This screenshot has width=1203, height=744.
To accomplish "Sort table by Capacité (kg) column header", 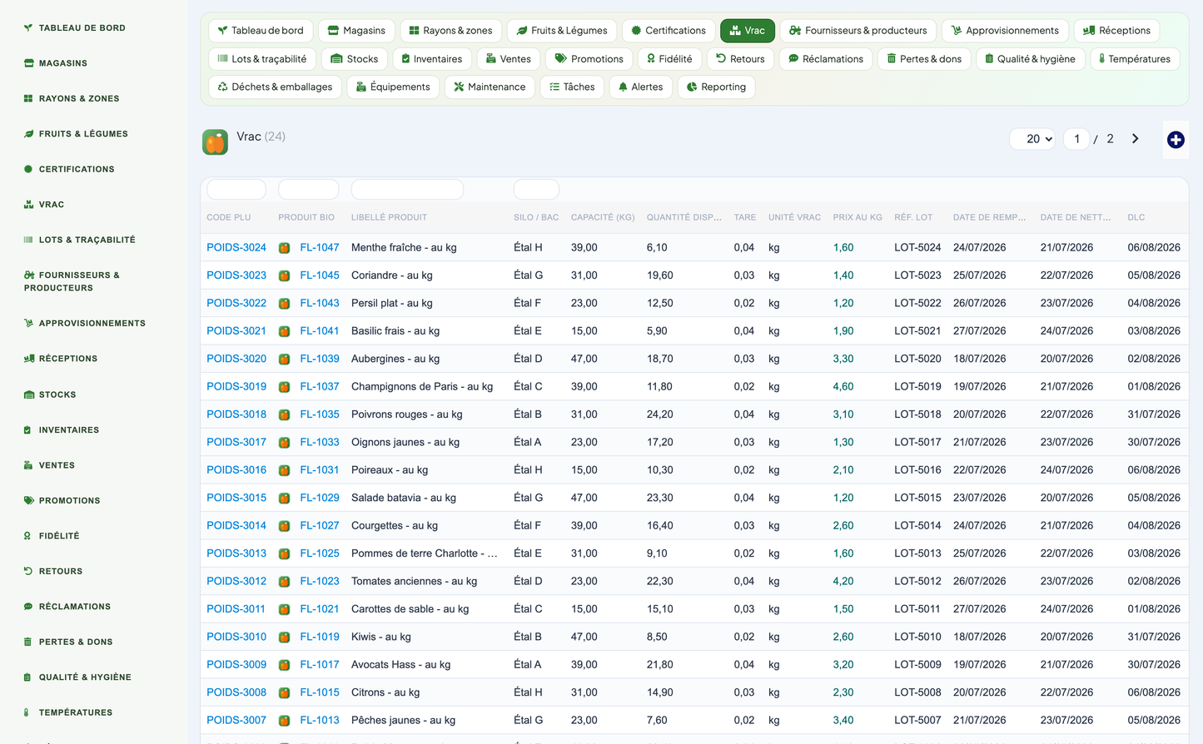I will [x=603, y=217].
